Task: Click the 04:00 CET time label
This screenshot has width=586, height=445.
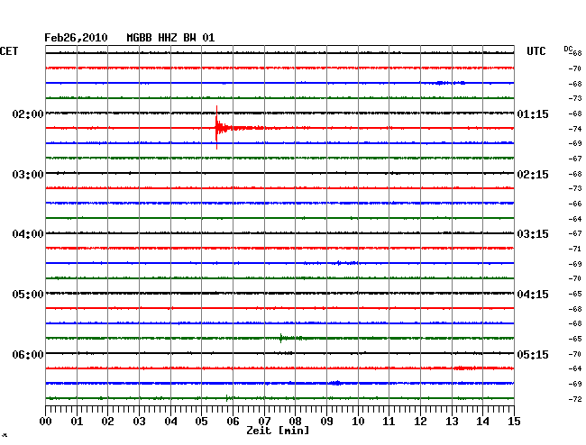Action: click(x=28, y=234)
